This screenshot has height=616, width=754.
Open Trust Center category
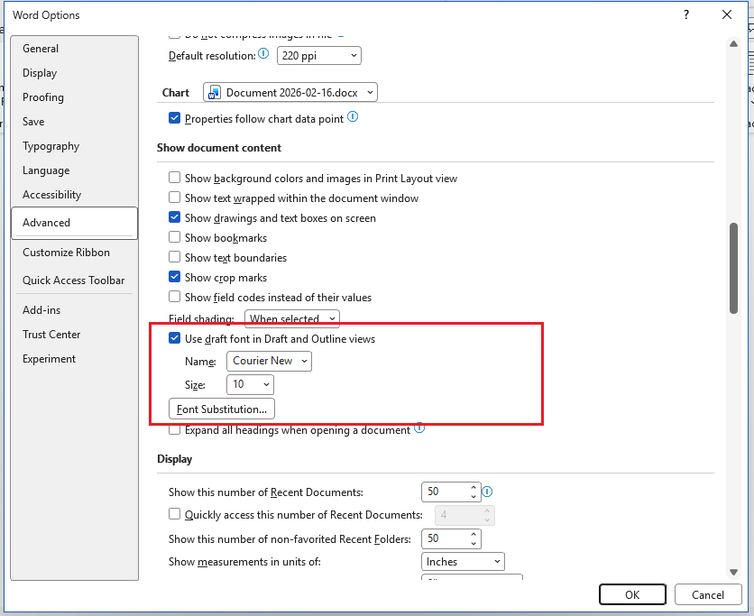click(74, 335)
